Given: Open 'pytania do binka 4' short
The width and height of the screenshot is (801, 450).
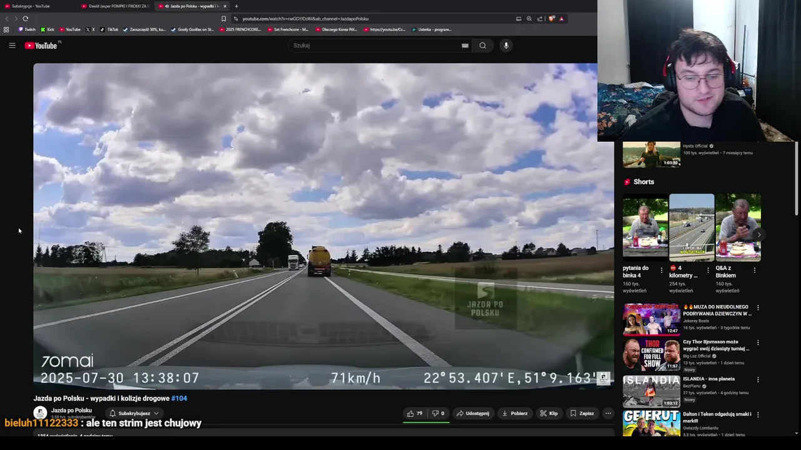Looking at the screenshot, I should tap(645, 227).
